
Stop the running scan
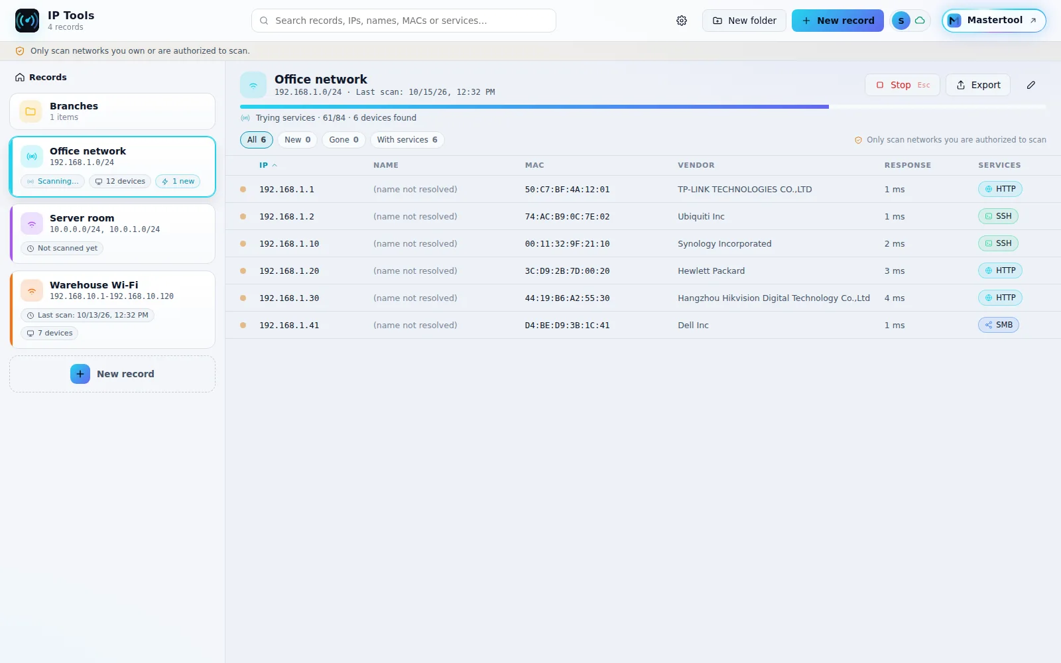click(x=902, y=85)
